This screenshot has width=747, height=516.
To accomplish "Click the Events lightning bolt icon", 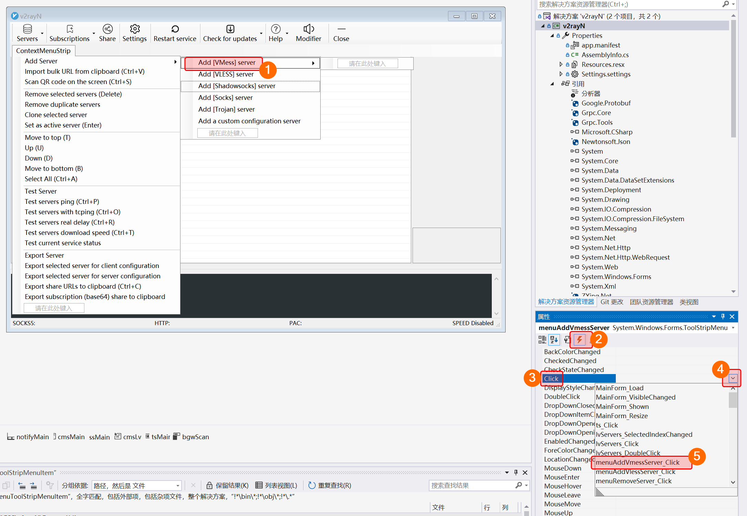I will (x=580, y=340).
